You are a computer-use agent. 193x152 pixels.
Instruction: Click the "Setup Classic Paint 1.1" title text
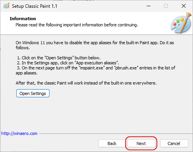pos(34,6)
